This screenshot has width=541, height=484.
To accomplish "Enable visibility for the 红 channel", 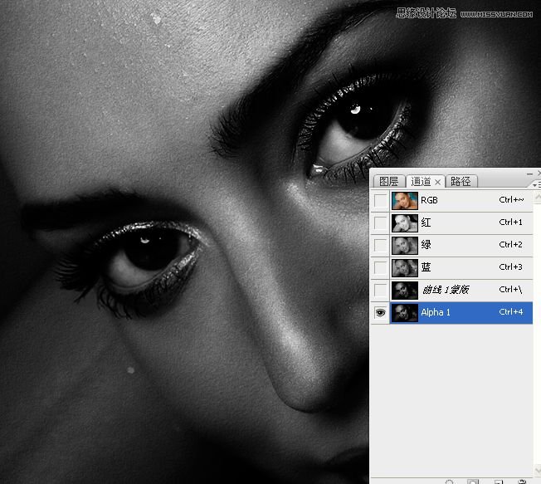I will (380, 222).
